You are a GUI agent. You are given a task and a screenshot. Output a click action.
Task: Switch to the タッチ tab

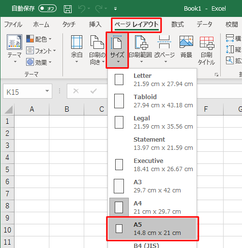pyautogui.click(x=69, y=25)
